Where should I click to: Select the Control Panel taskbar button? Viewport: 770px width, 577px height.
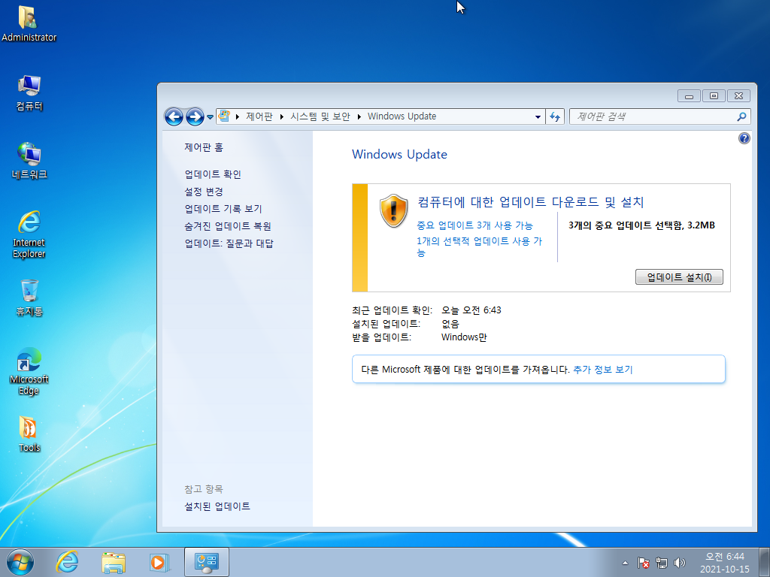(207, 562)
